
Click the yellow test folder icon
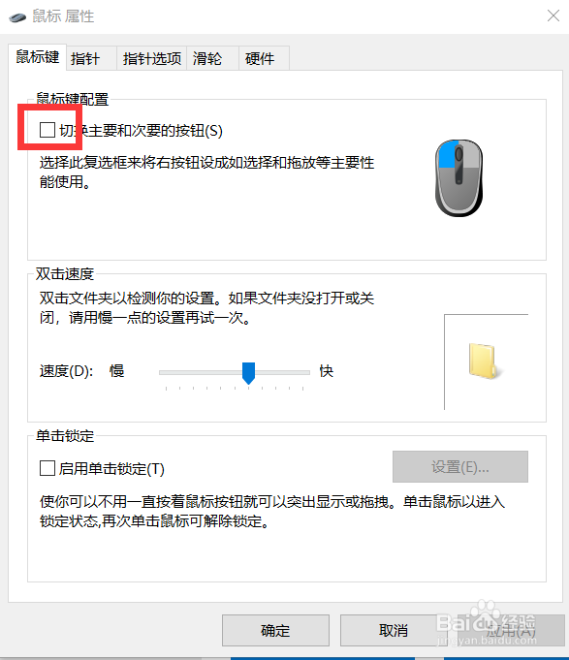coord(485,361)
